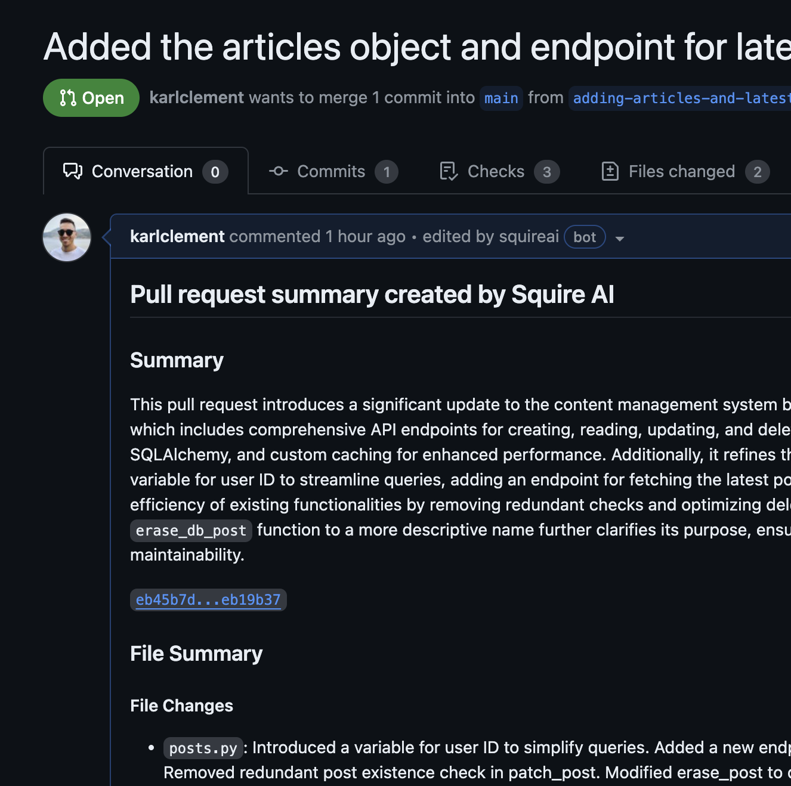Select the Conversation tab
791x786 pixels.
click(x=142, y=171)
